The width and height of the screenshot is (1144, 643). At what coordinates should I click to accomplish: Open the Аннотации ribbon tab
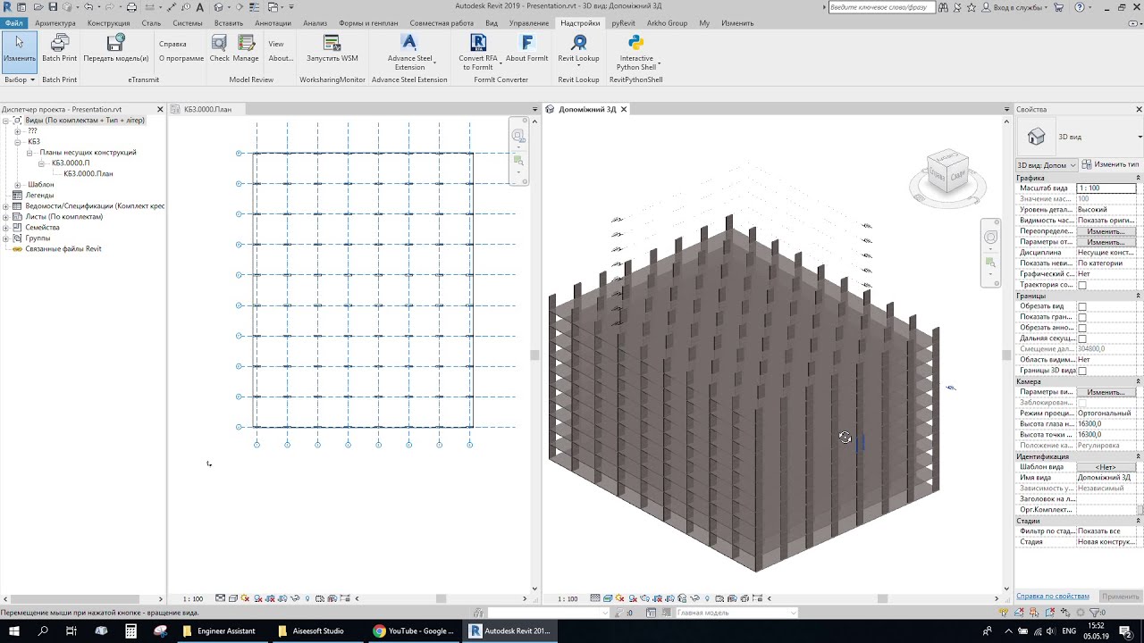point(273,23)
